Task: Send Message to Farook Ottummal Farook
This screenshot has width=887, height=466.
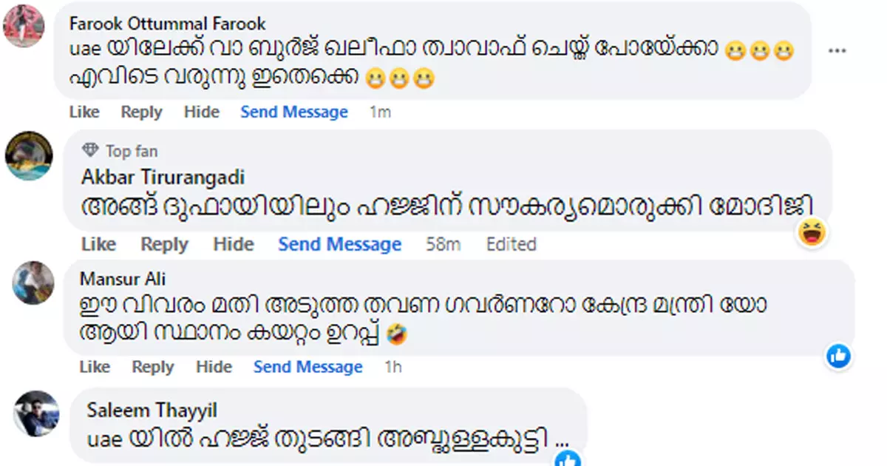Action: (294, 112)
